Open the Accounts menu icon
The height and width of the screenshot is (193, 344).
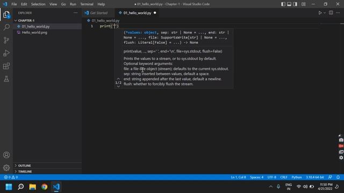6,155
